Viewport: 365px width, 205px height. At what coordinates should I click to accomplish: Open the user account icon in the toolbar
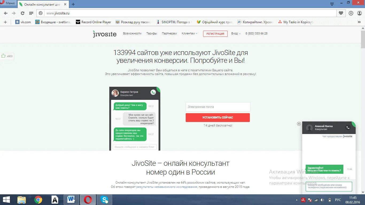click(359, 13)
